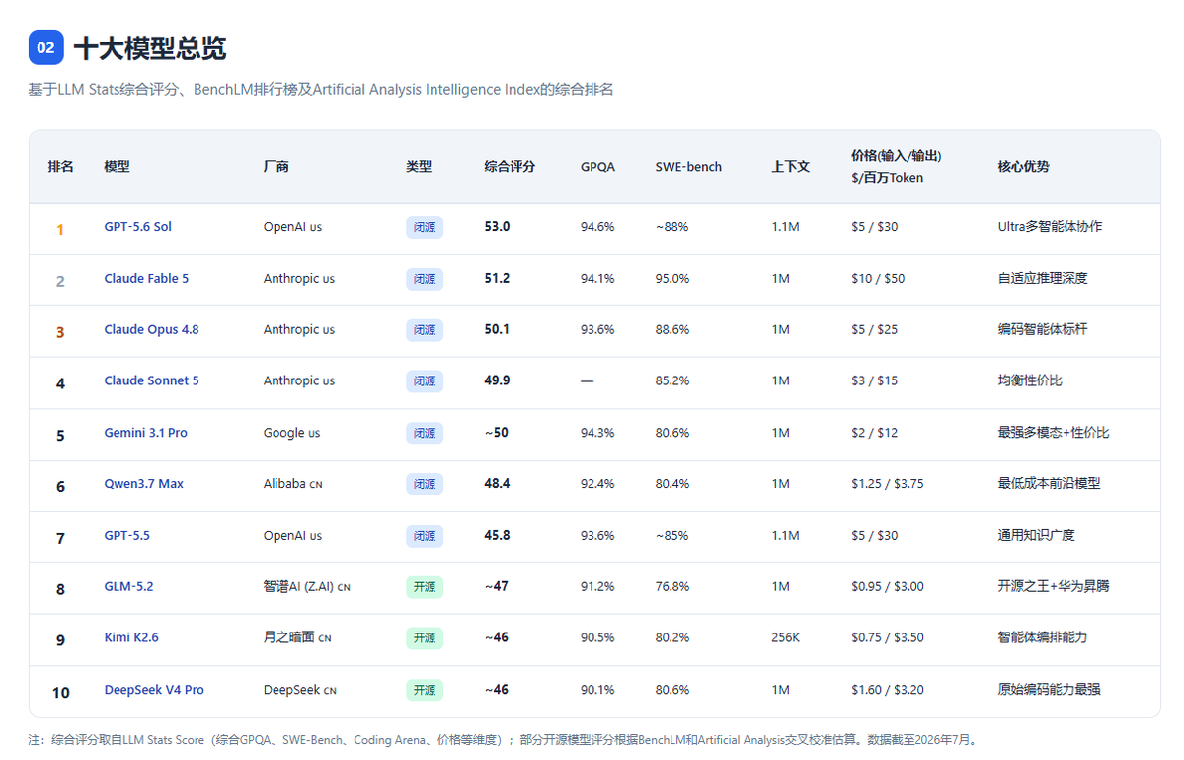Viewport: 1184px width, 760px height.
Task: Click the 53.0 composite score
Action: click(x=497, y=226)
